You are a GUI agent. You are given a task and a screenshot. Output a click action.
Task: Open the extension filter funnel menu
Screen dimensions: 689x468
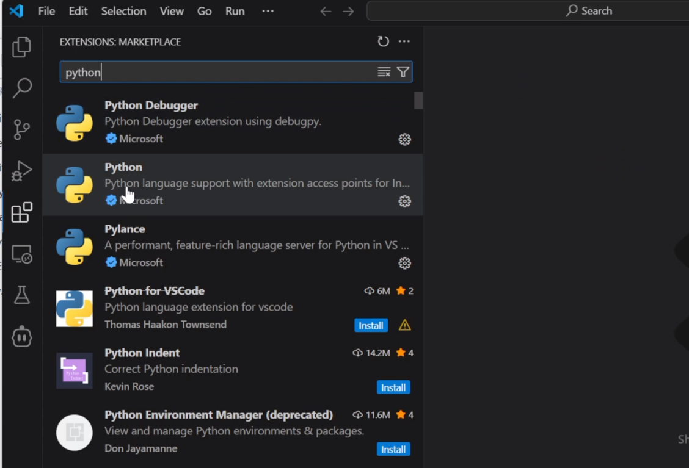pos(403,72)
